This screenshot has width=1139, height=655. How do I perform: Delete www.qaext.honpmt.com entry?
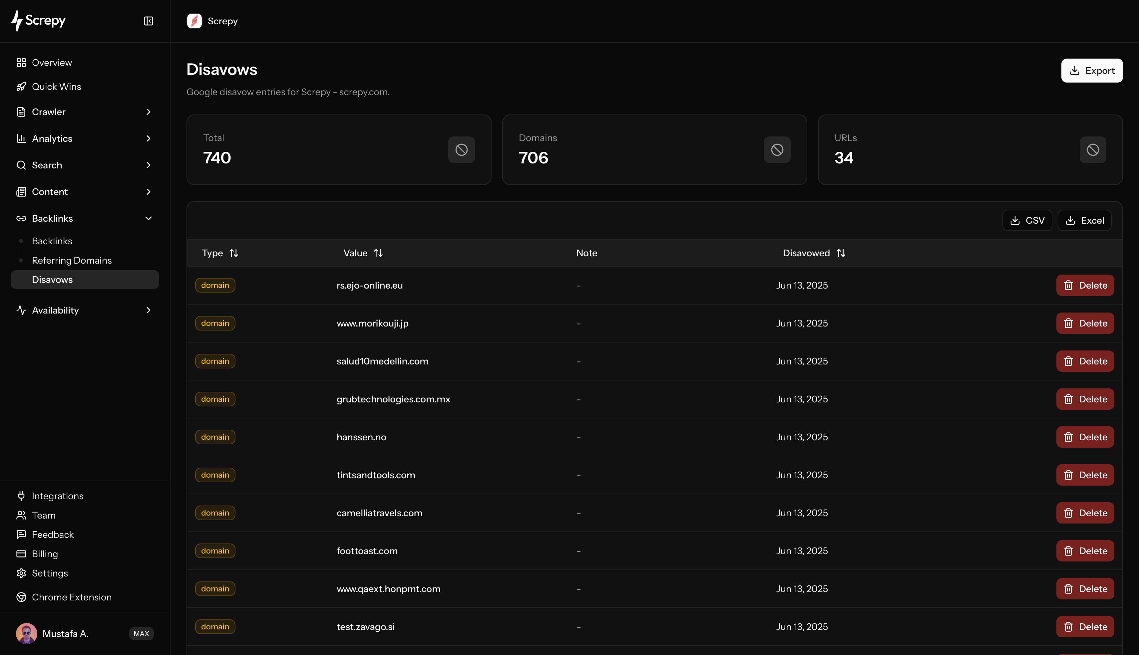click(x=1085, y=589)
